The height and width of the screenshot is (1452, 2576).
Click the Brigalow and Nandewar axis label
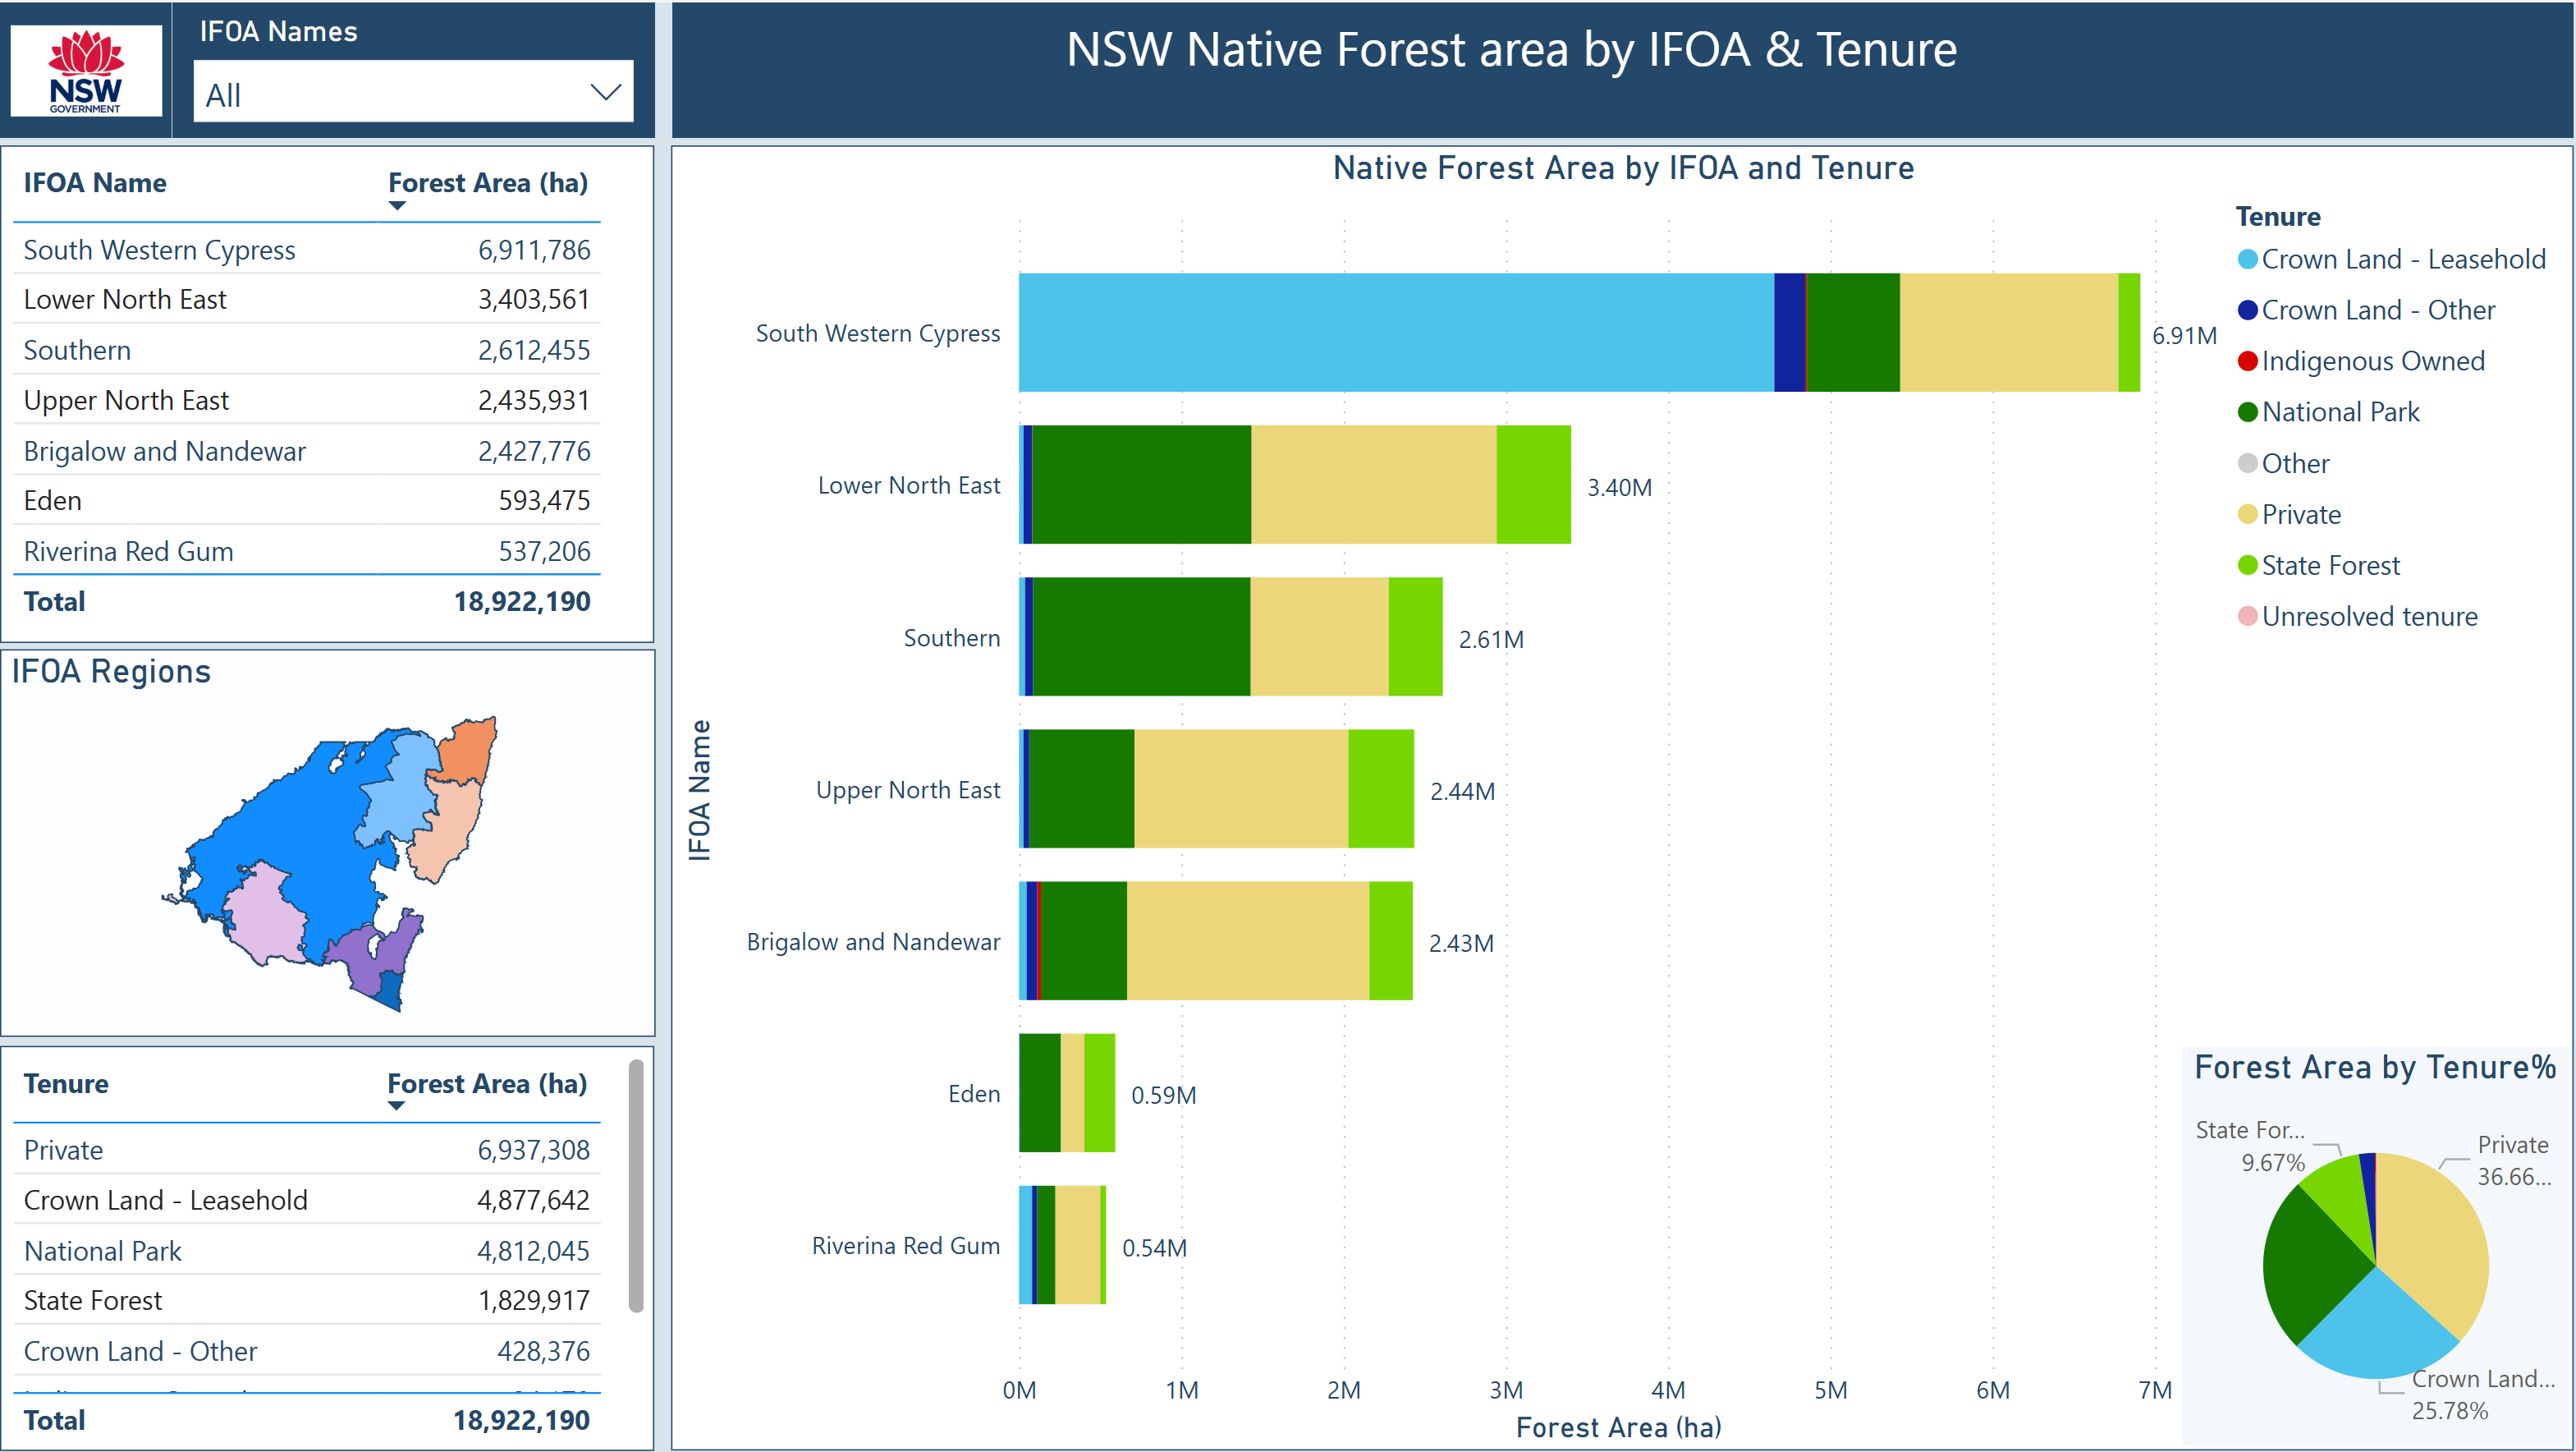(873, 942)
